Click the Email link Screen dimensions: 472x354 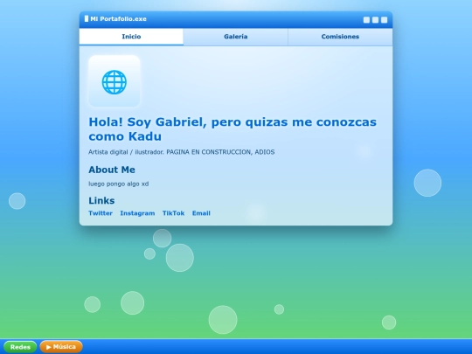(201, 213)
